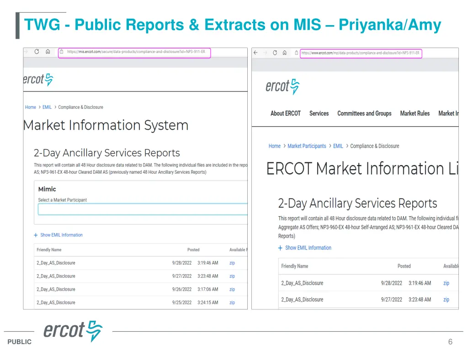Select left browser mis.ercot.com address bar

(x=135, y=53)
